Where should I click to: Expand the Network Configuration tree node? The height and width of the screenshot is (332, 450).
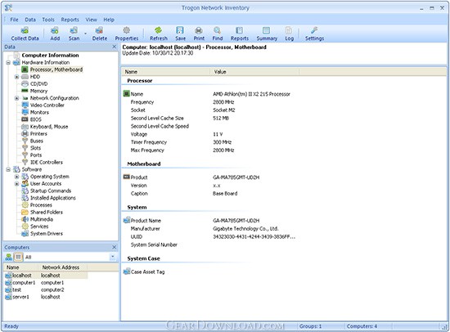(x=16, y=98)
